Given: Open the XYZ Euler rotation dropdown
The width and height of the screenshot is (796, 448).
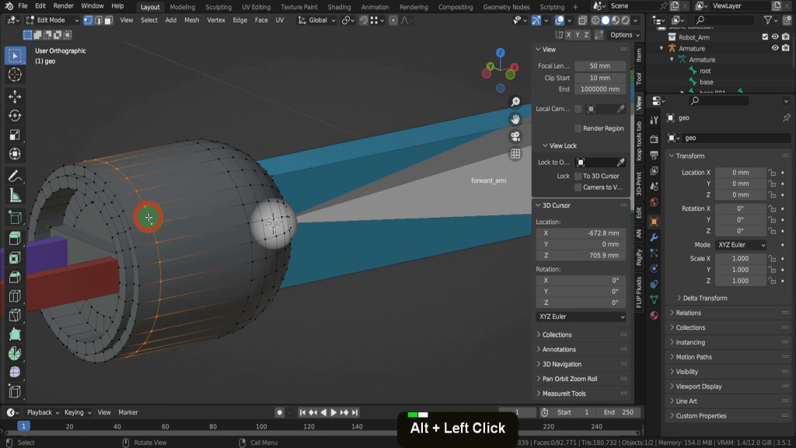Looking at the screenshot, I should [x=581, y=317].
